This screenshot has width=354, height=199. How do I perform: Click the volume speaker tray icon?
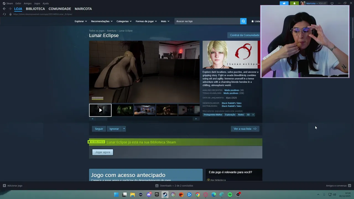pyautogui.click(x=334, y=195)
